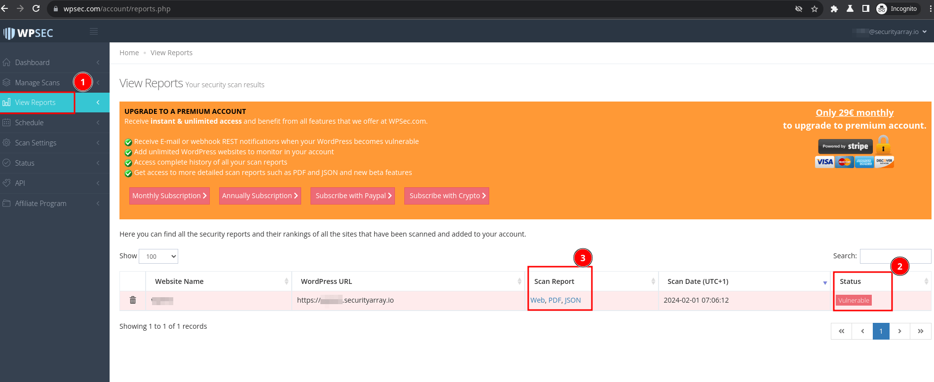Viewport: 934px width, 382px height.
Task: Expand the Dashboard chevron
Action: click(98, 63)
